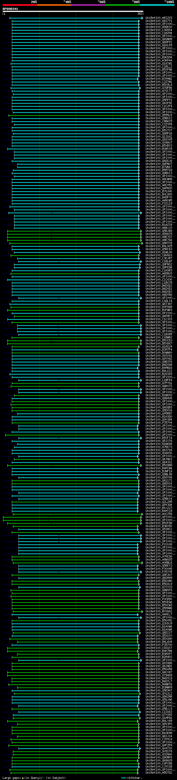Click label UniRef100_Q6GNH9
The height and width of the screenshot is (780, 177).
(159, 39)
